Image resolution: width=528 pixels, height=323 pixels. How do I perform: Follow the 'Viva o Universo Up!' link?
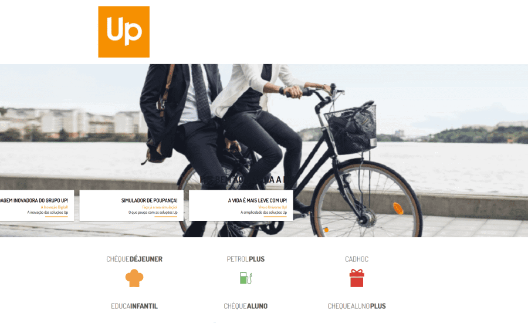(272, 207)
